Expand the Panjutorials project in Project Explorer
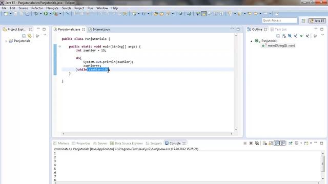Viewport: 328px width, 184px height. click(6, 41)
